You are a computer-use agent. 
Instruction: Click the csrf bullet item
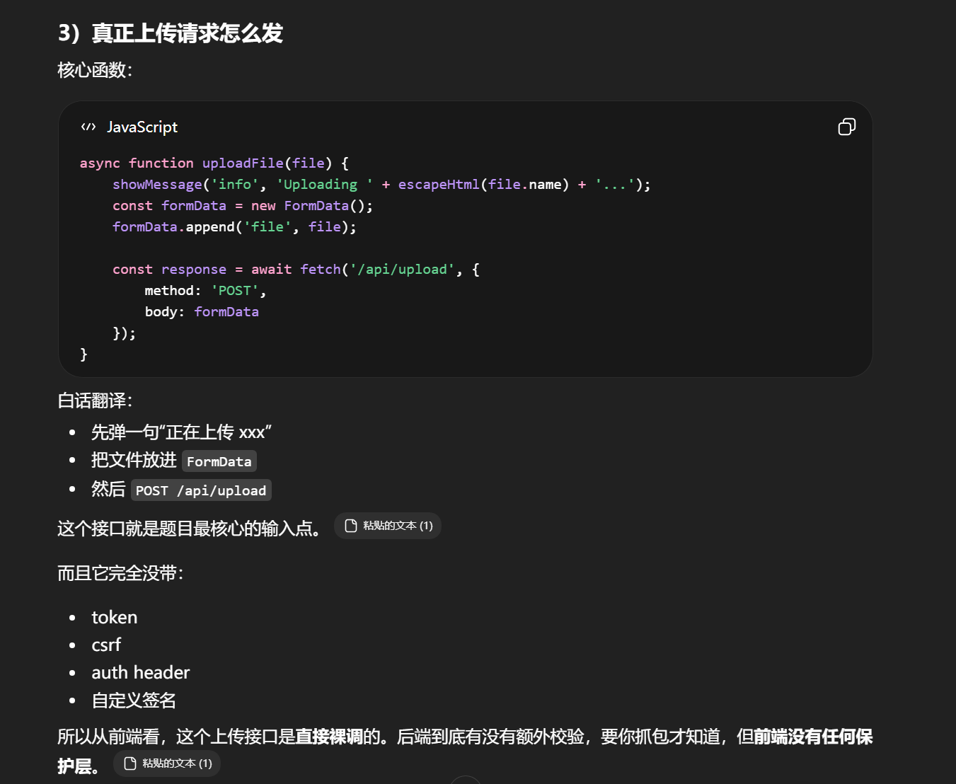pos(106,645)
